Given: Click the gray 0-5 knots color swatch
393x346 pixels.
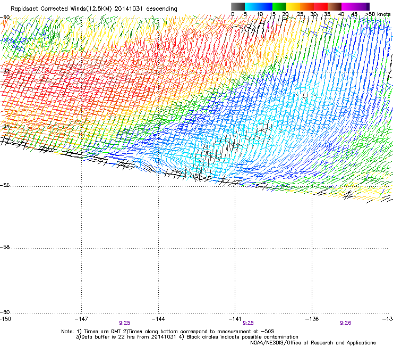Looking at the screenshot, I should [x=238, y=6].
